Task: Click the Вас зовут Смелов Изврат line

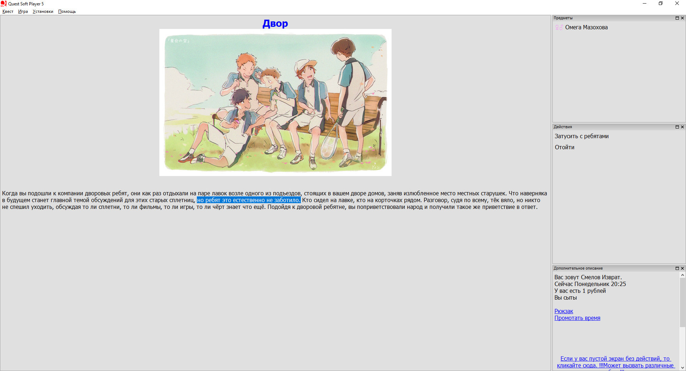Action: (x=588, y=277)
